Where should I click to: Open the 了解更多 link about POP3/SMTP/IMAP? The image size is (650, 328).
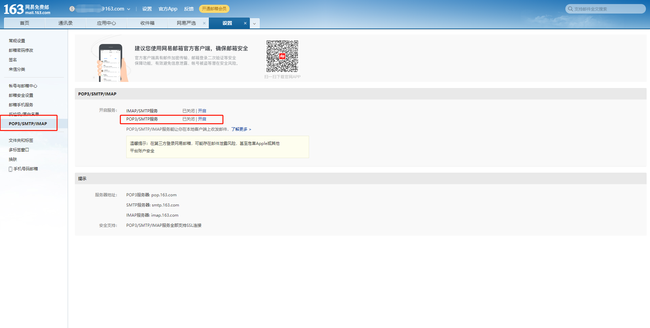(x=240, y=129)
